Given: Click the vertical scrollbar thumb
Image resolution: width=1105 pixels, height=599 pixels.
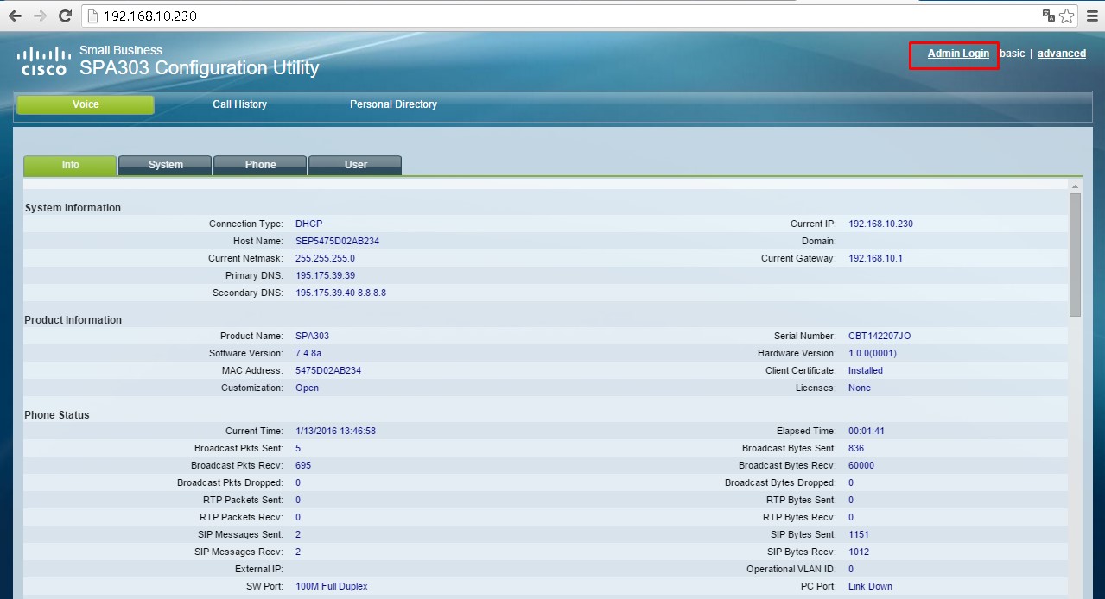Looking at the screenshot, I should 1075,255.
